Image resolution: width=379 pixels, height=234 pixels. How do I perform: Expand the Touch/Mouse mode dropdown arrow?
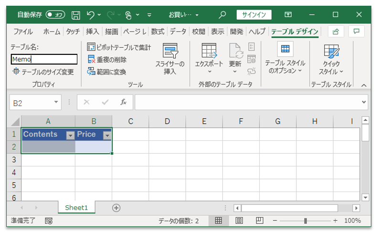[x=137, y=15]
